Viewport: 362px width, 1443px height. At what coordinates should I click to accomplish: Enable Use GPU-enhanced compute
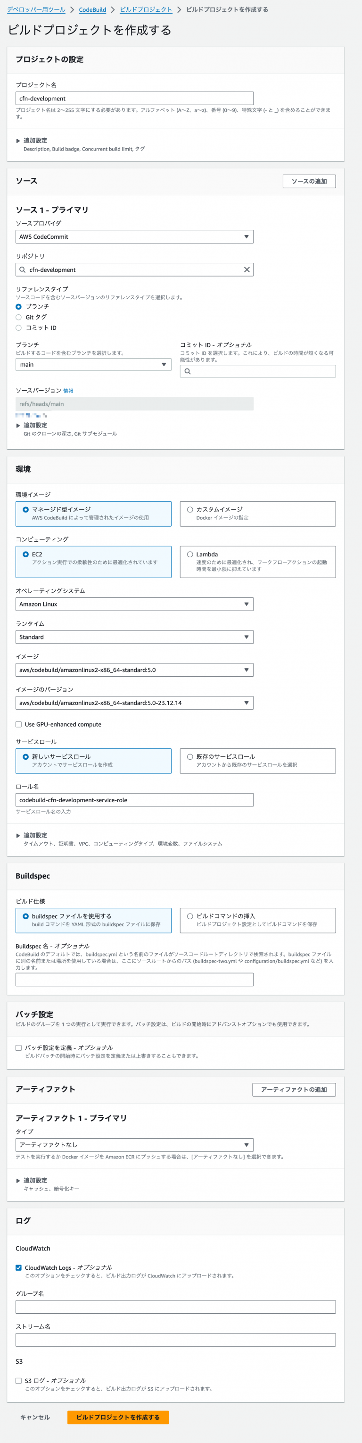pos(19,724)
